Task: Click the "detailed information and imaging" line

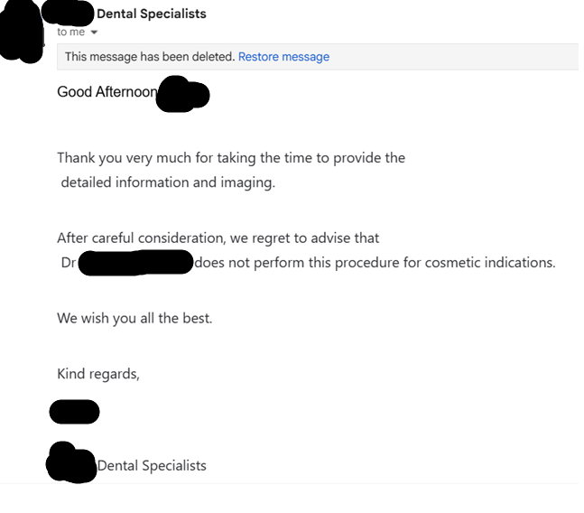Action: (168, 182)
